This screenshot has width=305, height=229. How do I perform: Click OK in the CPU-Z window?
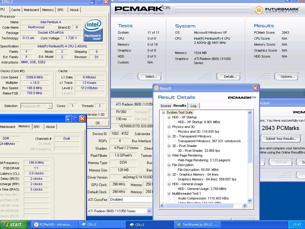pyautogui.click(x=98, y=123)
